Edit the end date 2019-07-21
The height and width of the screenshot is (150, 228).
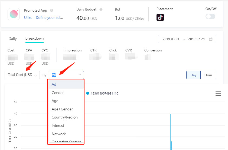tap(196, 39)
